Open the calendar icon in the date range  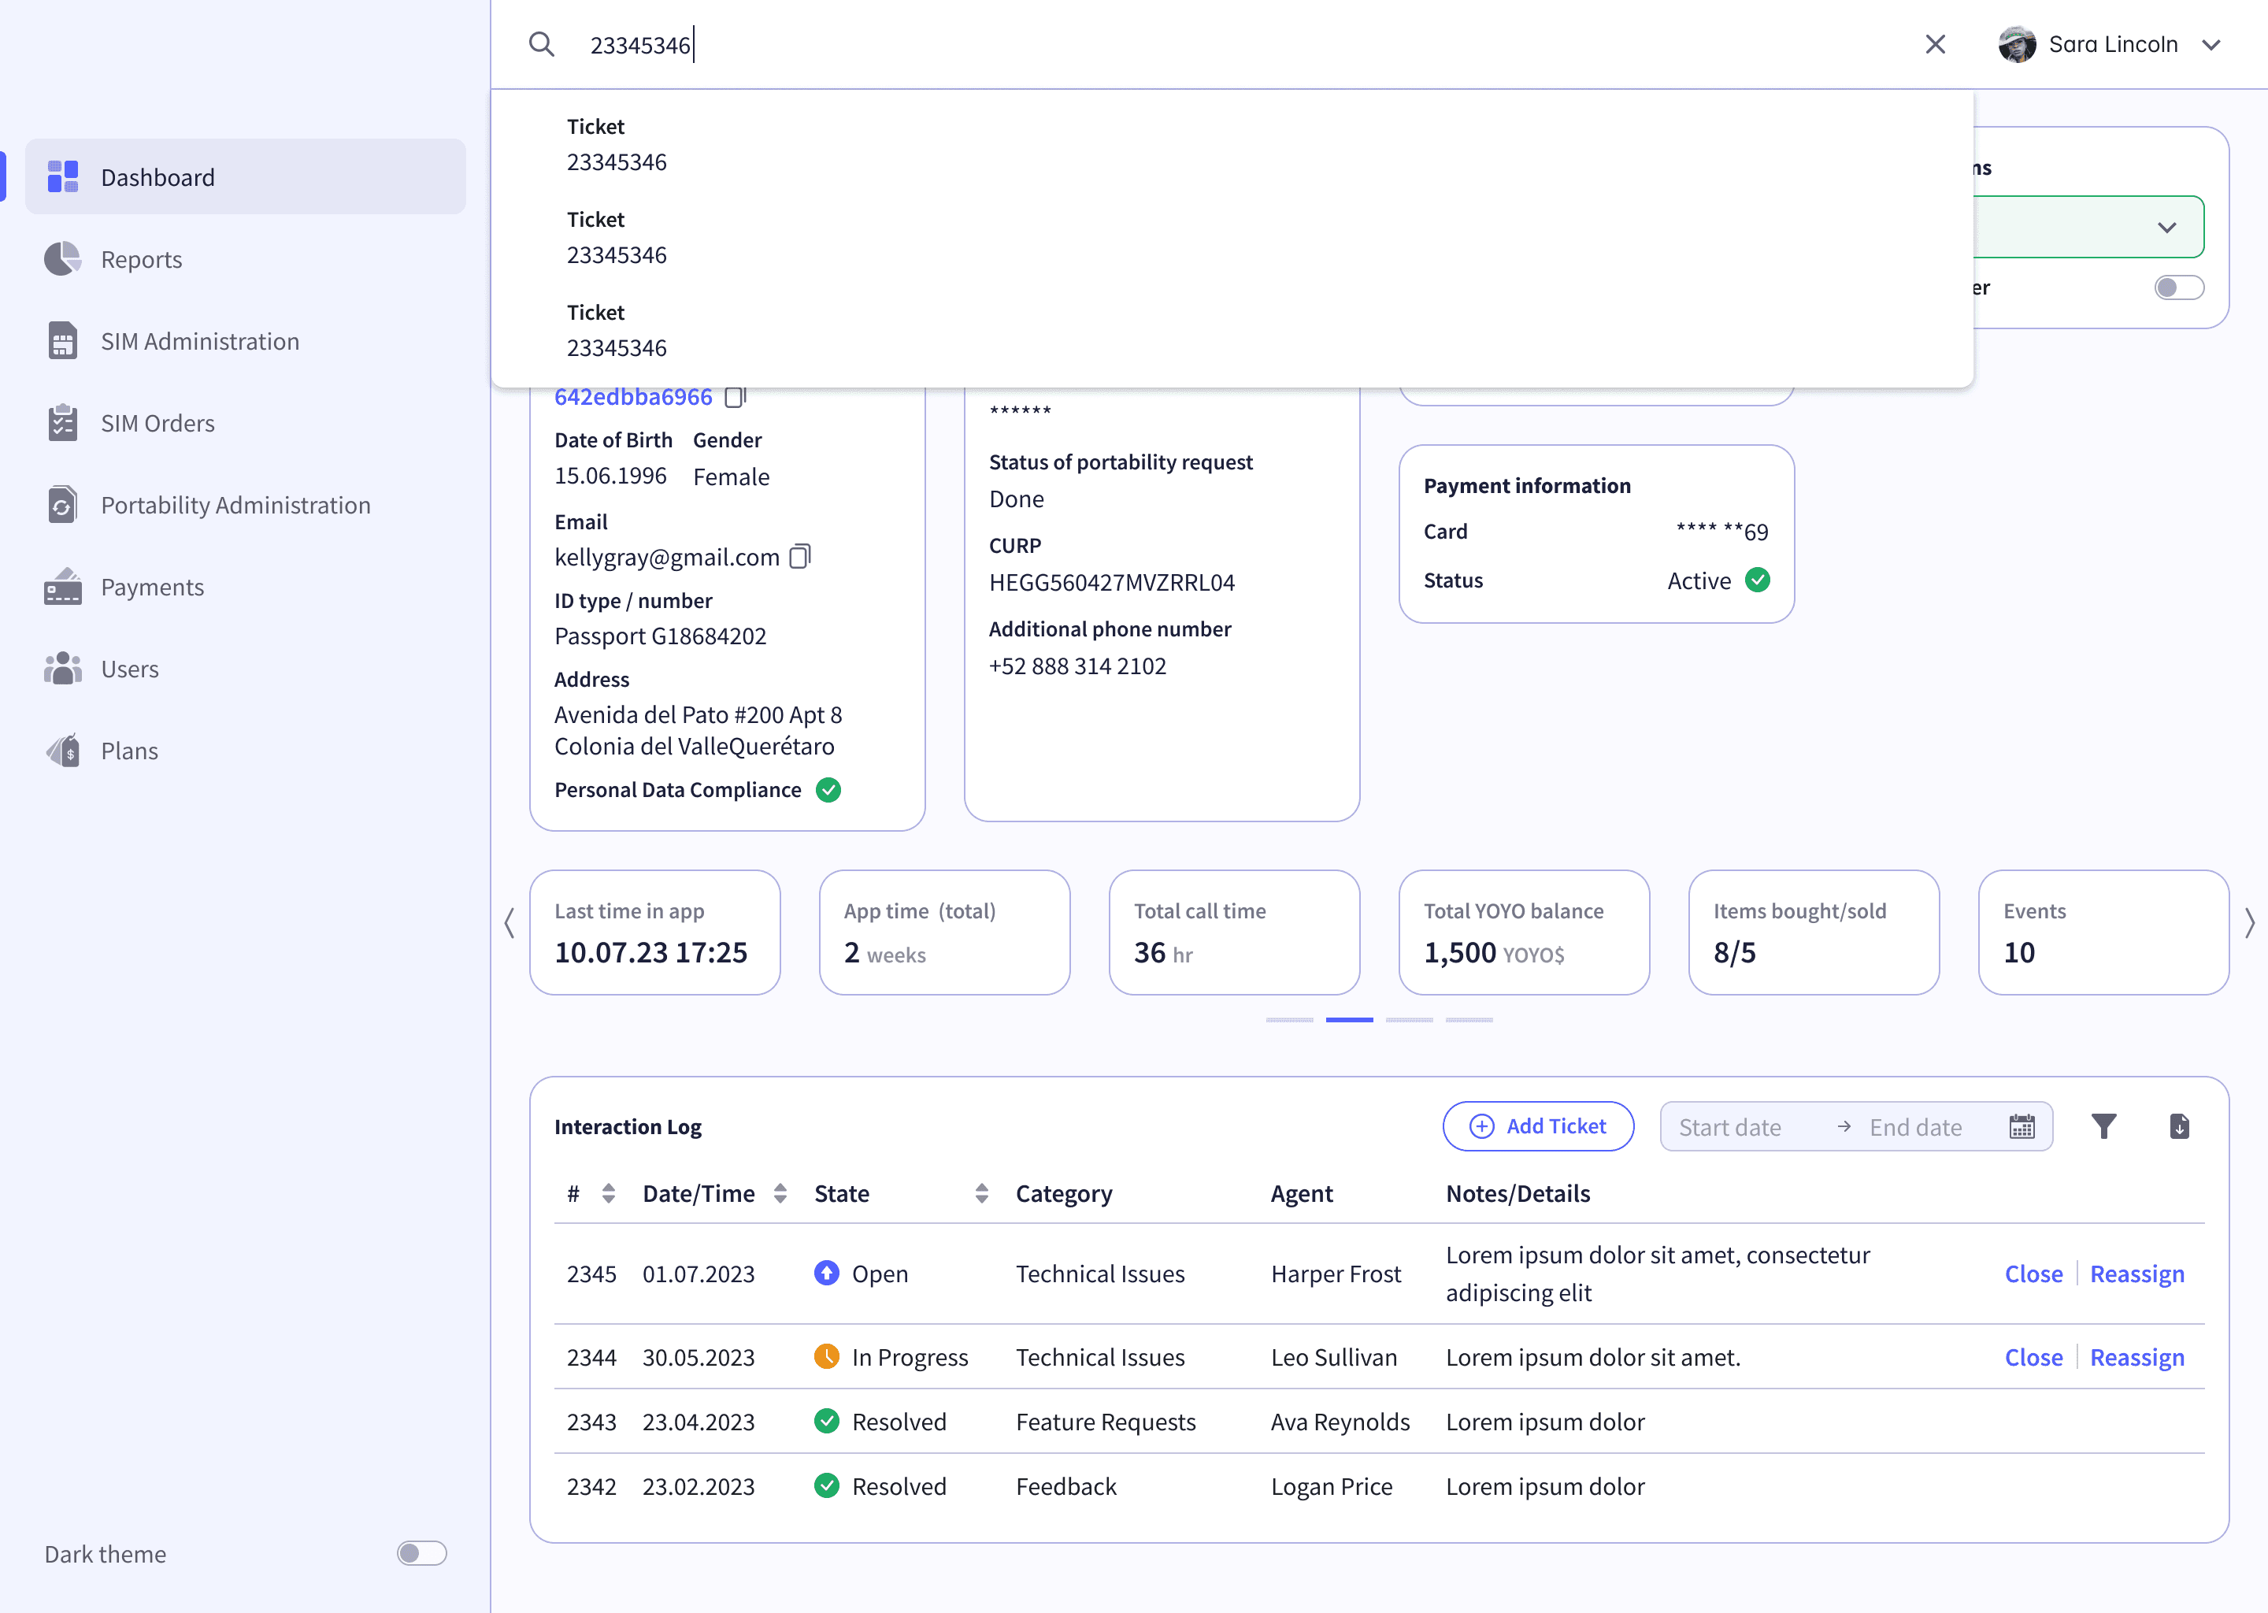pos(2022,1126)
